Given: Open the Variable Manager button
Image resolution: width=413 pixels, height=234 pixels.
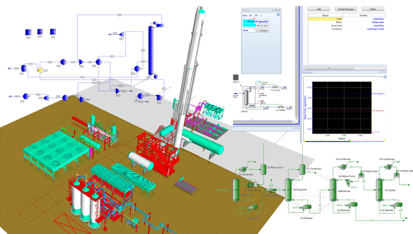Looking at the screenshot, I should point(346,9).
